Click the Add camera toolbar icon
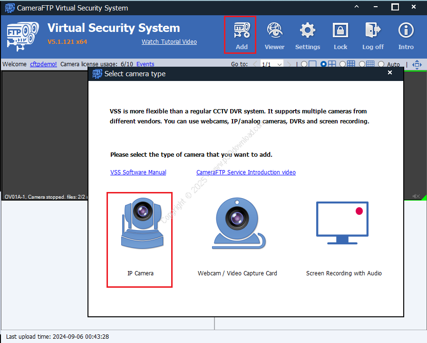The image size is (427, 343). point(241,34)
